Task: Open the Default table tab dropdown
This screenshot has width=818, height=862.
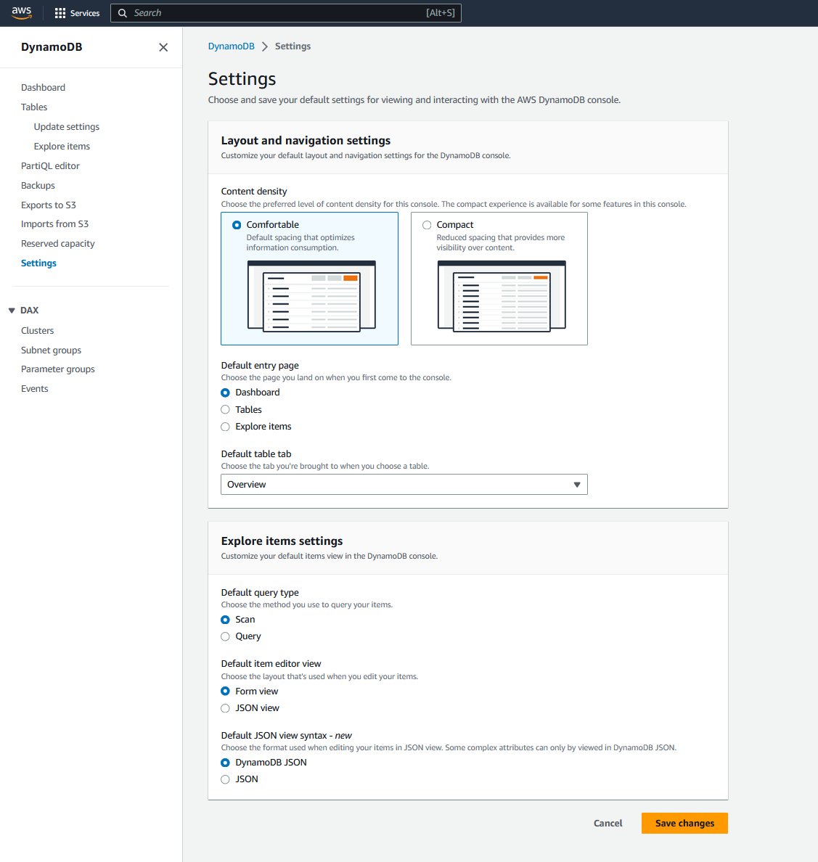Action: 404,484
